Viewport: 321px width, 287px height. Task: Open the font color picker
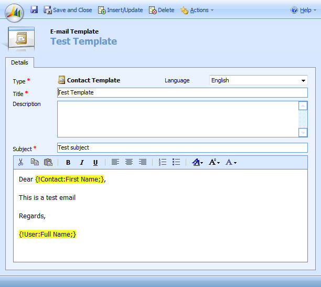click(231, 162)
